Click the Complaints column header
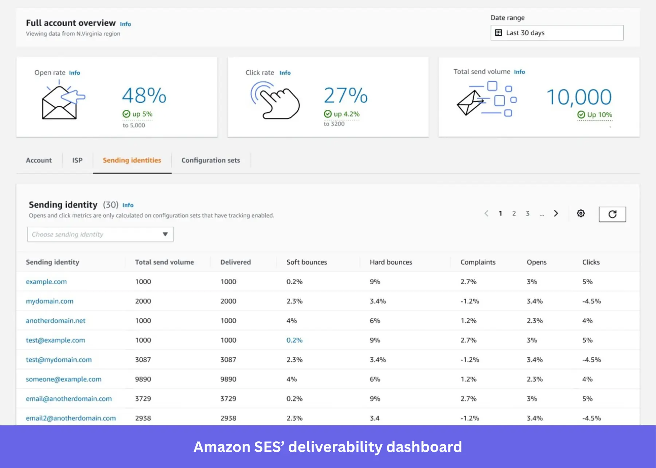656x468 pixels. [478, 262]
